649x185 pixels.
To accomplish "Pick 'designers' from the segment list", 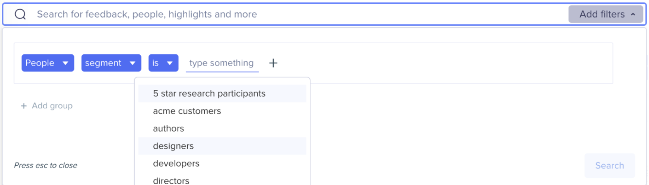I will pyautogui.click(x=173, y=146).
